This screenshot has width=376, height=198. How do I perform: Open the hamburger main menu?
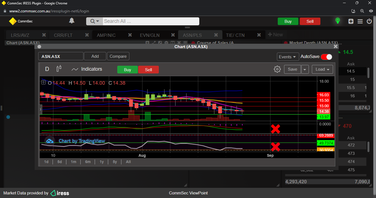pos(360,21)
